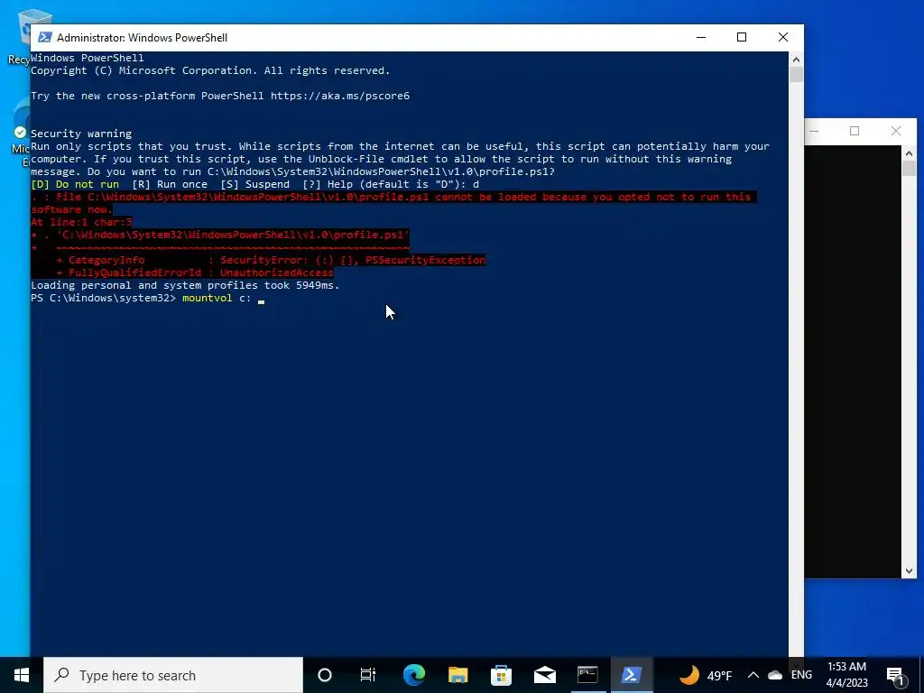Launch Microsoft Edge from taskbar
This screenshot has height=693, width=924.
tap(413, 675)
